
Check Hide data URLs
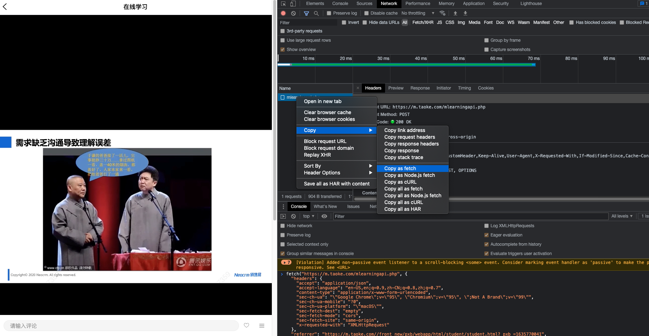point(365,22)
